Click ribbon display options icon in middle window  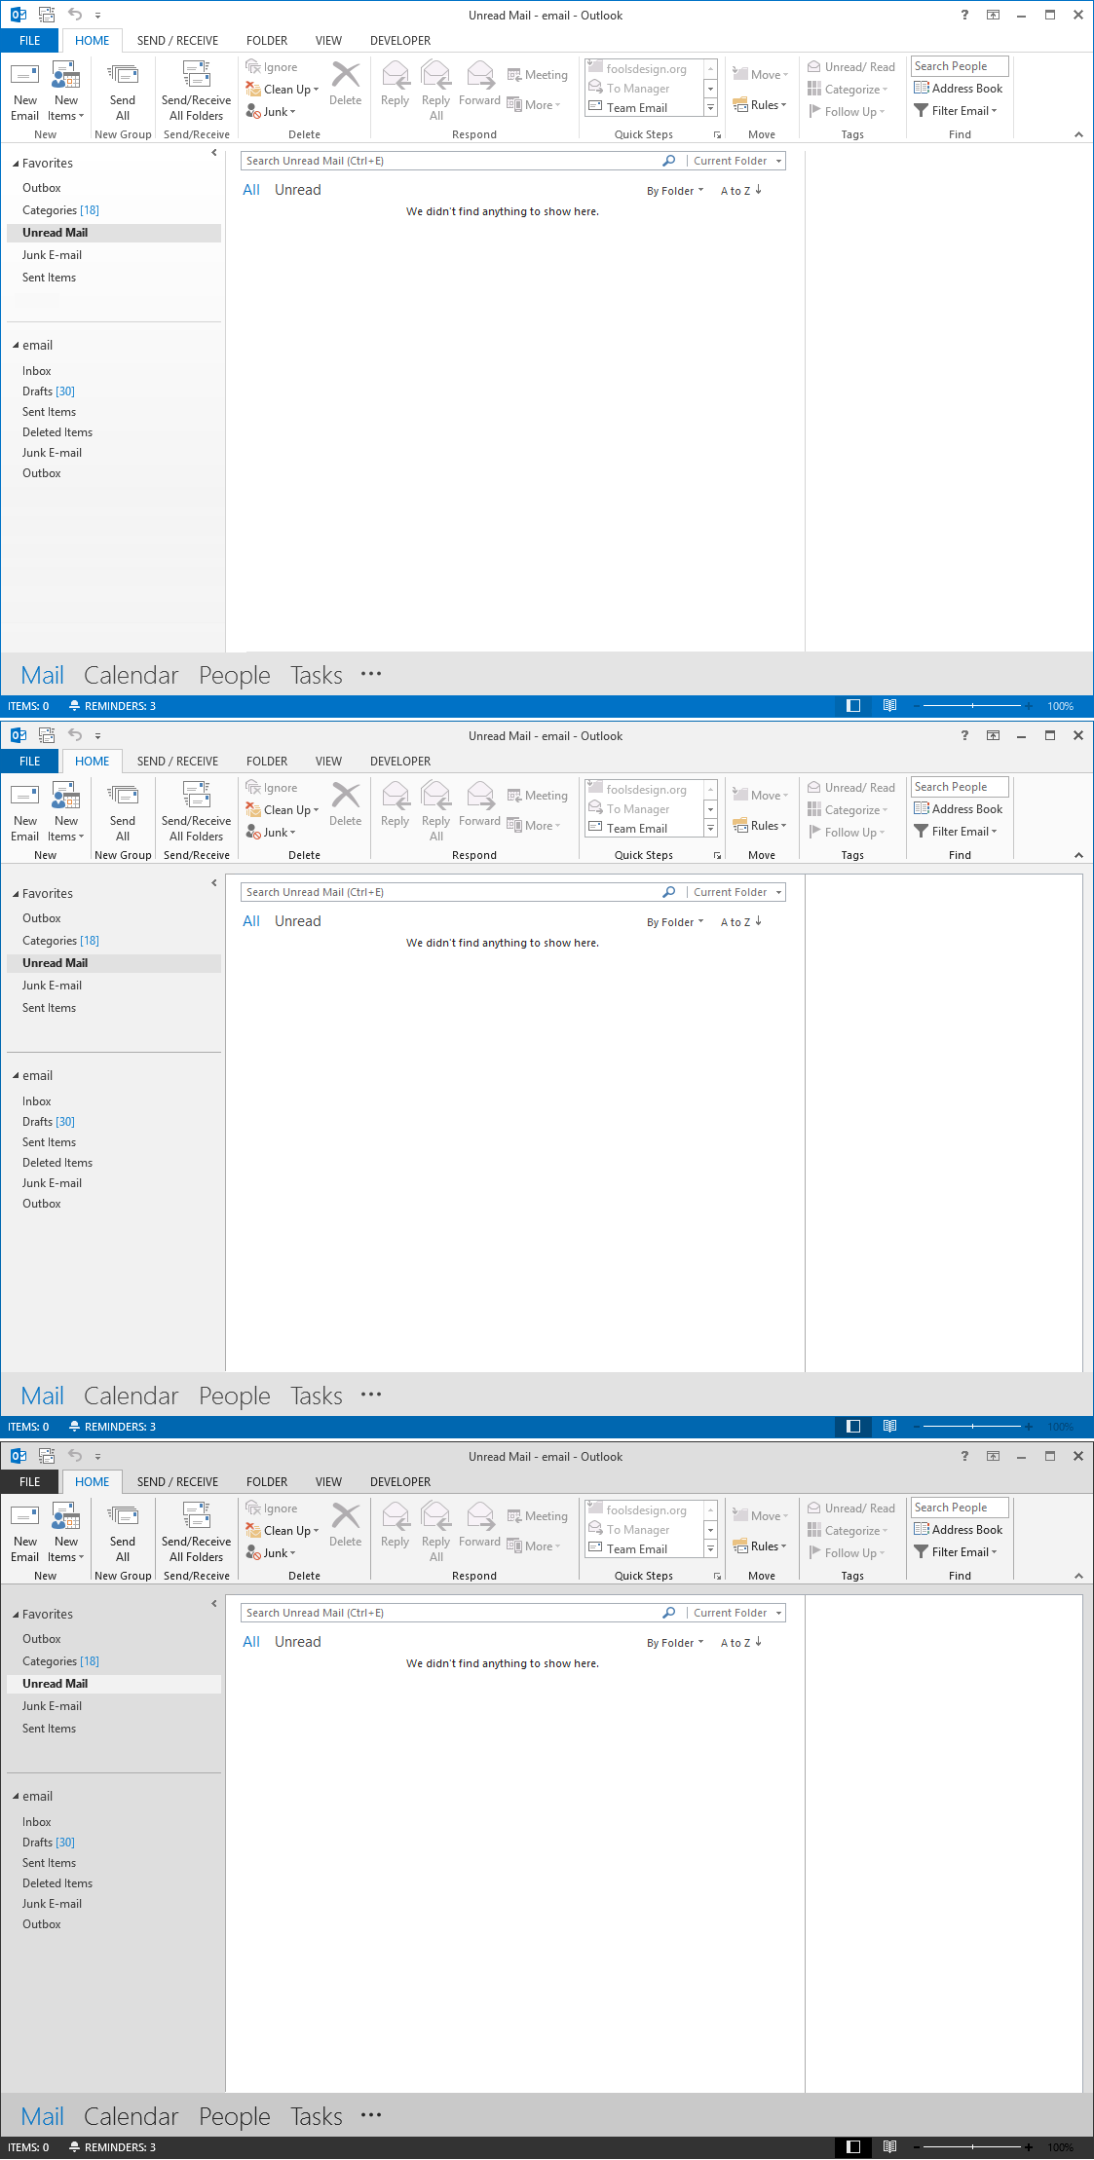tap(993, 735)
